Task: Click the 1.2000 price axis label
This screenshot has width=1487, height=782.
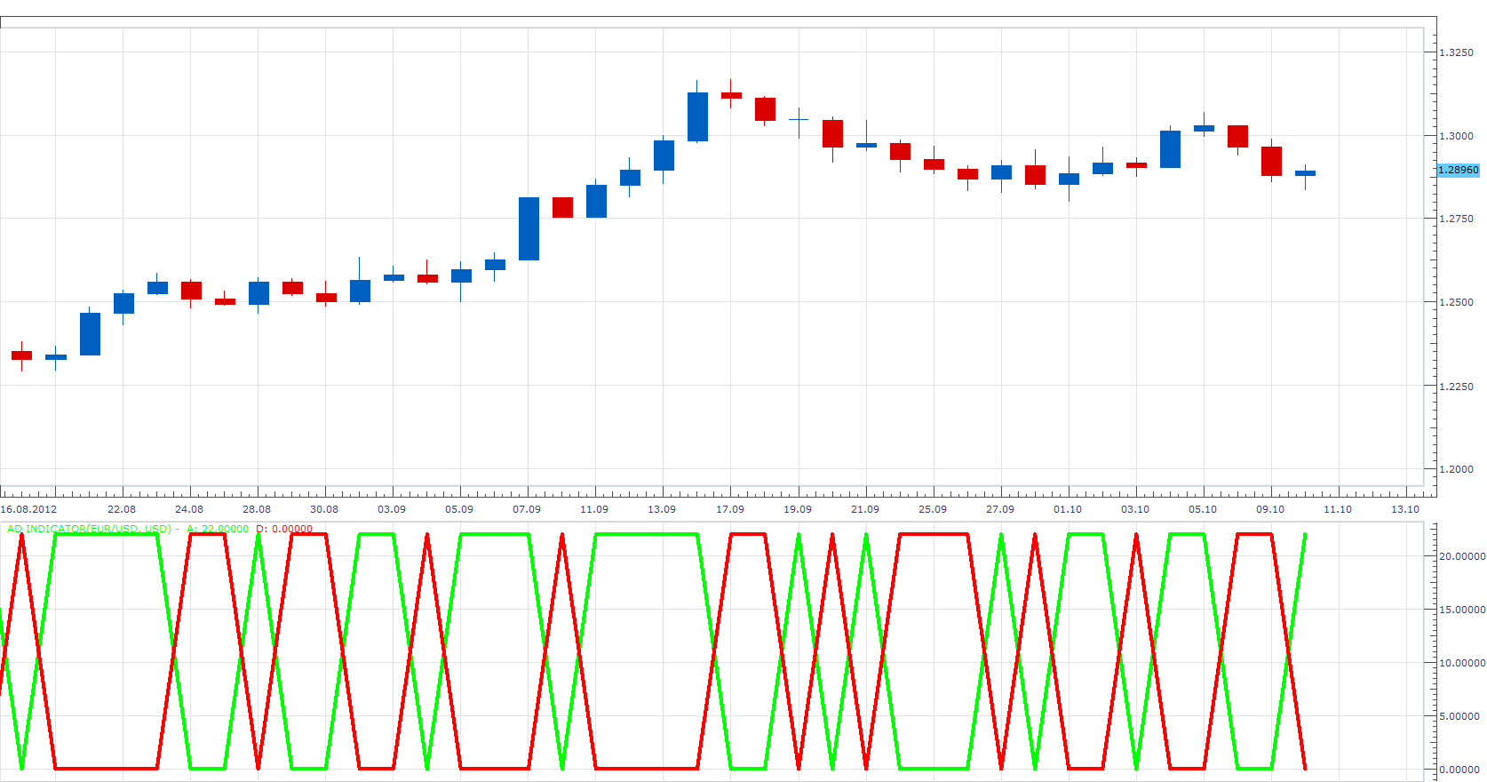Action: [1457, 469]
